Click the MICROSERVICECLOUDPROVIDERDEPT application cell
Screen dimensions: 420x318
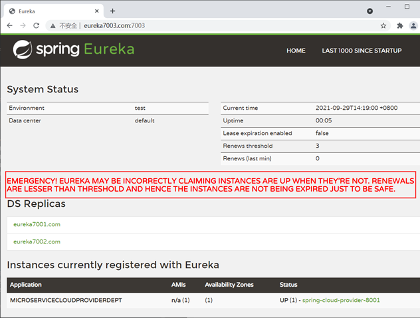click(x=66, y=300)
